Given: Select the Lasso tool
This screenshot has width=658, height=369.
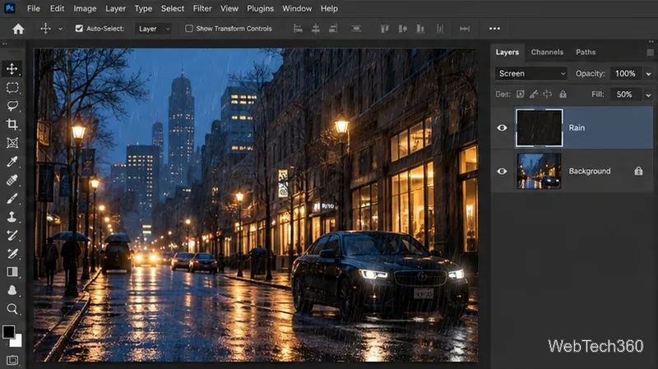Looking at the screenshot, I should point(12,106).
